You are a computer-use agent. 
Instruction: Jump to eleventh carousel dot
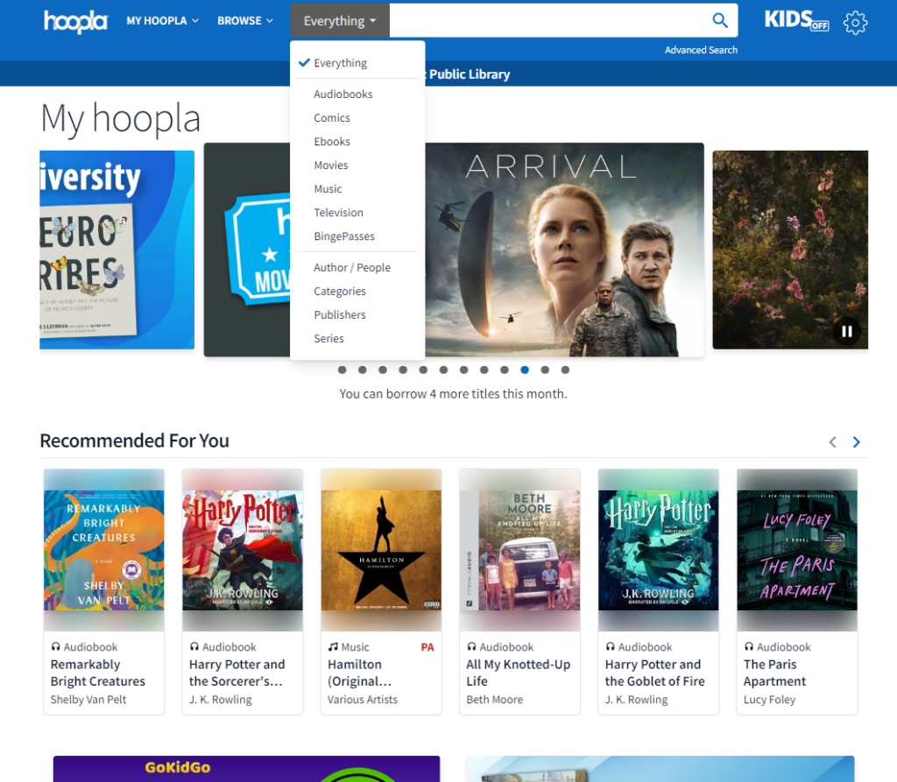click(x=545, y=370)
